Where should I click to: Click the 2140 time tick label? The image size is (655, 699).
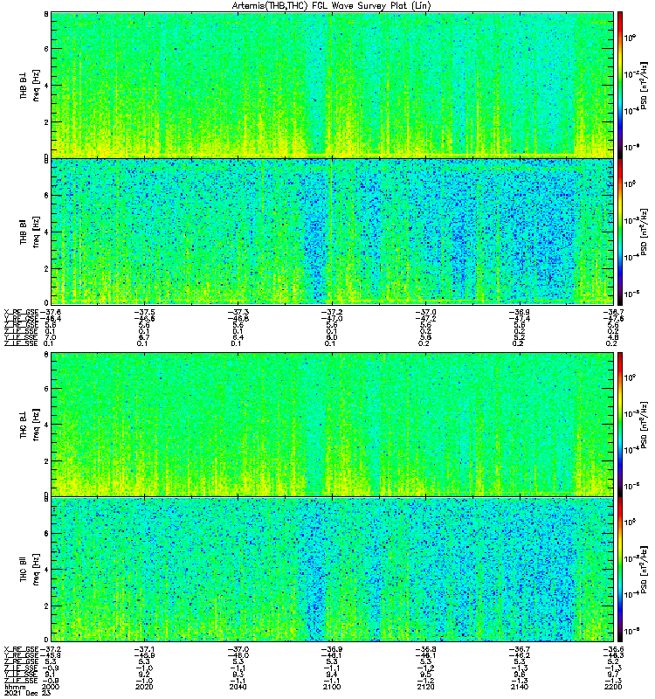click(x=520, y=687)
